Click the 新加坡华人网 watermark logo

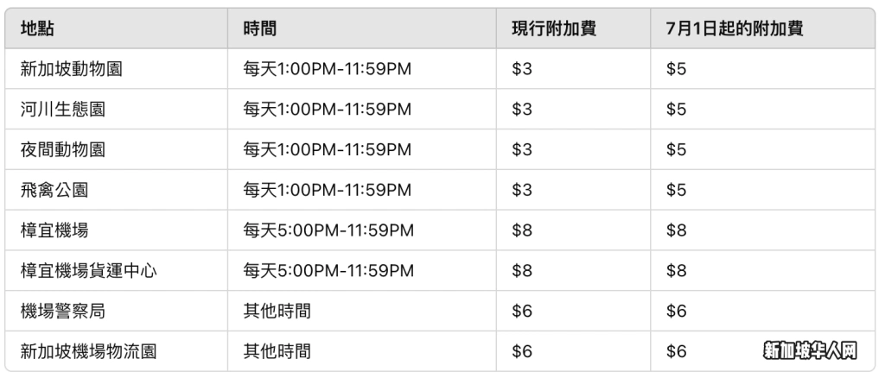pos(811,351)
